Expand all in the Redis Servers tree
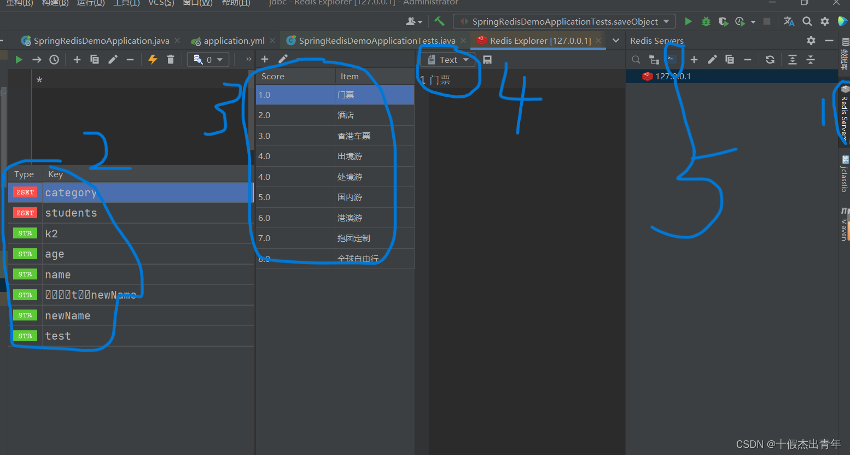Image resolution: width=850 pixels, height=455 pixels. 793,60
